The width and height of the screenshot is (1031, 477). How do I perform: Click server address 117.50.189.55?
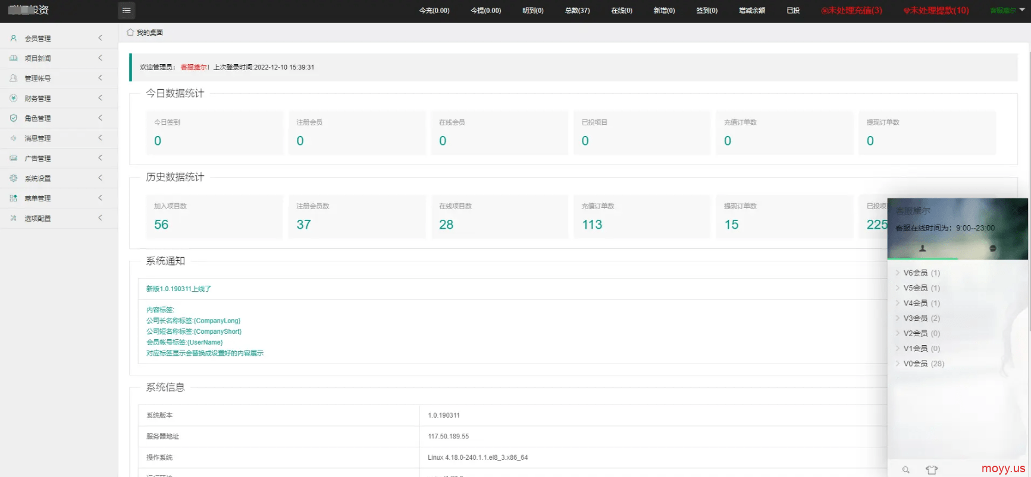(x=448, y=437)
